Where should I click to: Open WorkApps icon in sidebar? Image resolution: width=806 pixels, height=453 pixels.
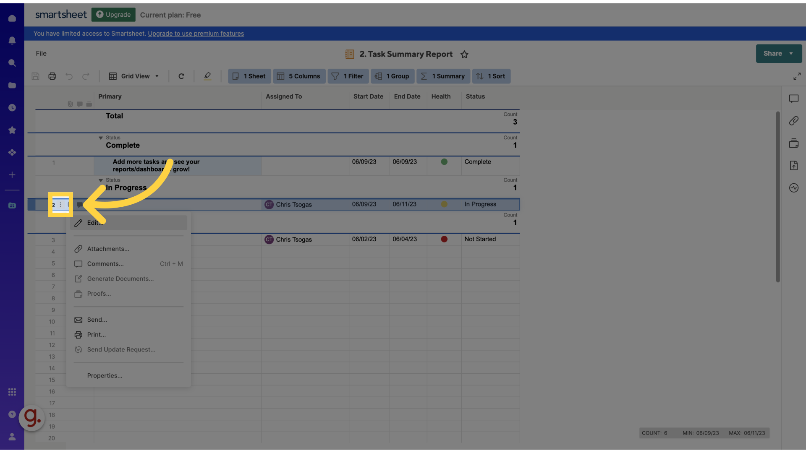[12, 152]
